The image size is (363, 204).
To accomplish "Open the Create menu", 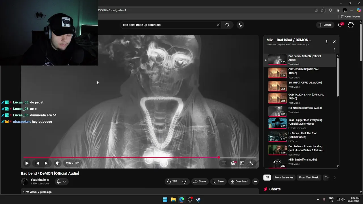I will [325, 25].
